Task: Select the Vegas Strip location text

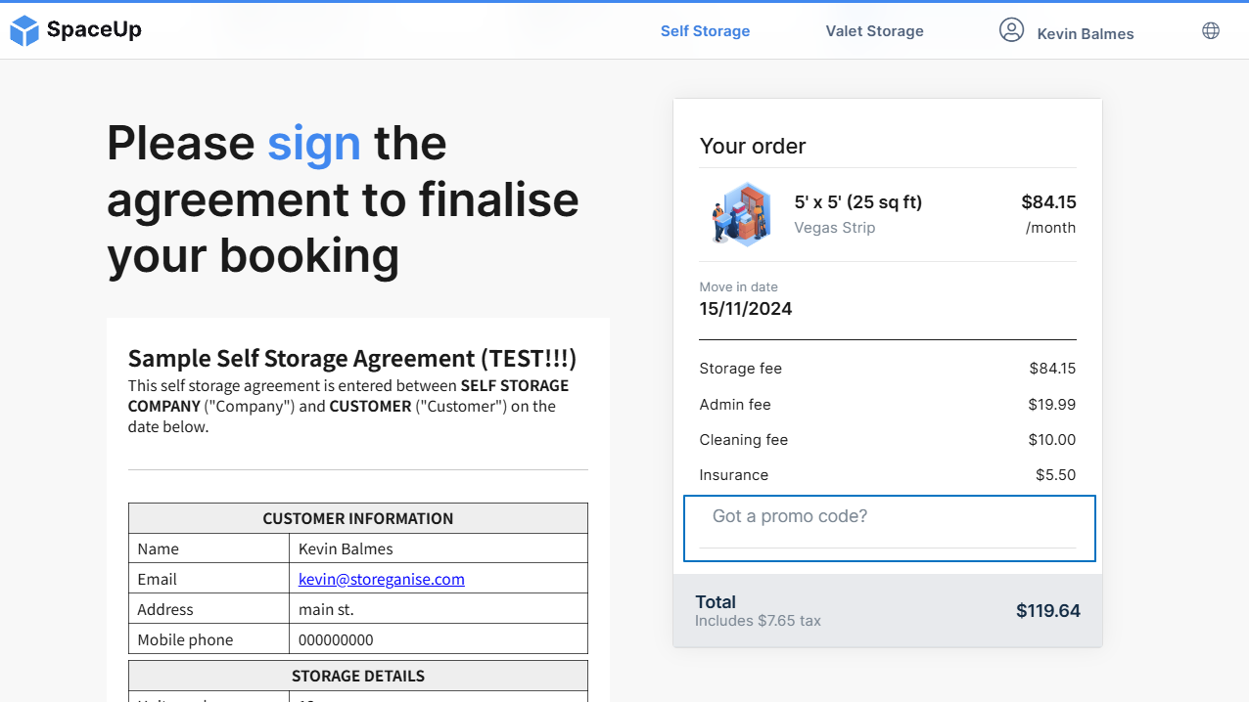Action: [x=835, y=228]
